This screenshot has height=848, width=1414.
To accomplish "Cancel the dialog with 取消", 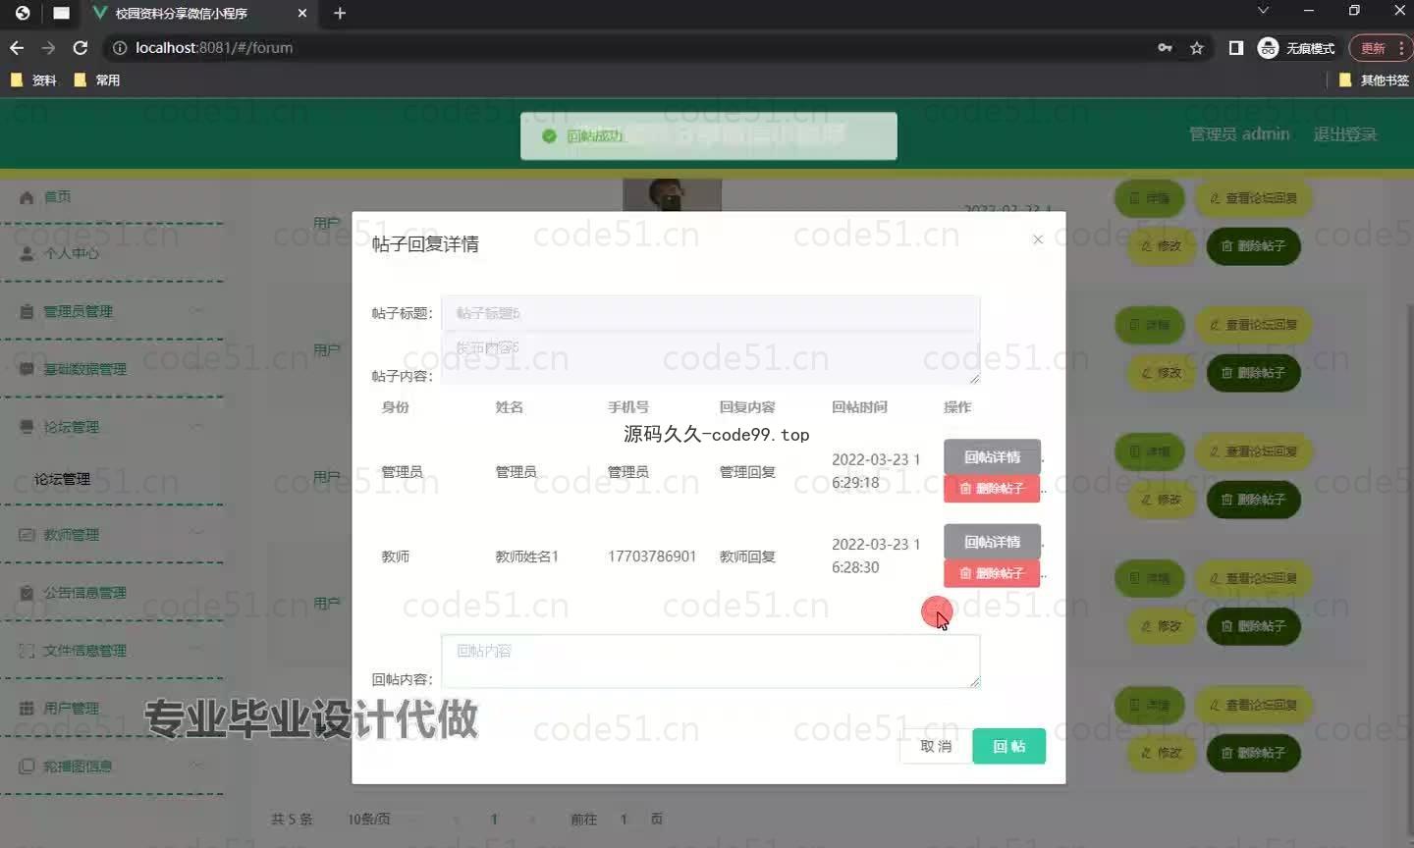I will [x=936, y=746].
